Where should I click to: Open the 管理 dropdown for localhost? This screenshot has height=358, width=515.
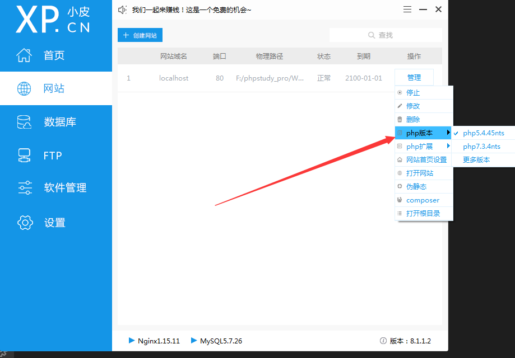[x=414, y=77]
